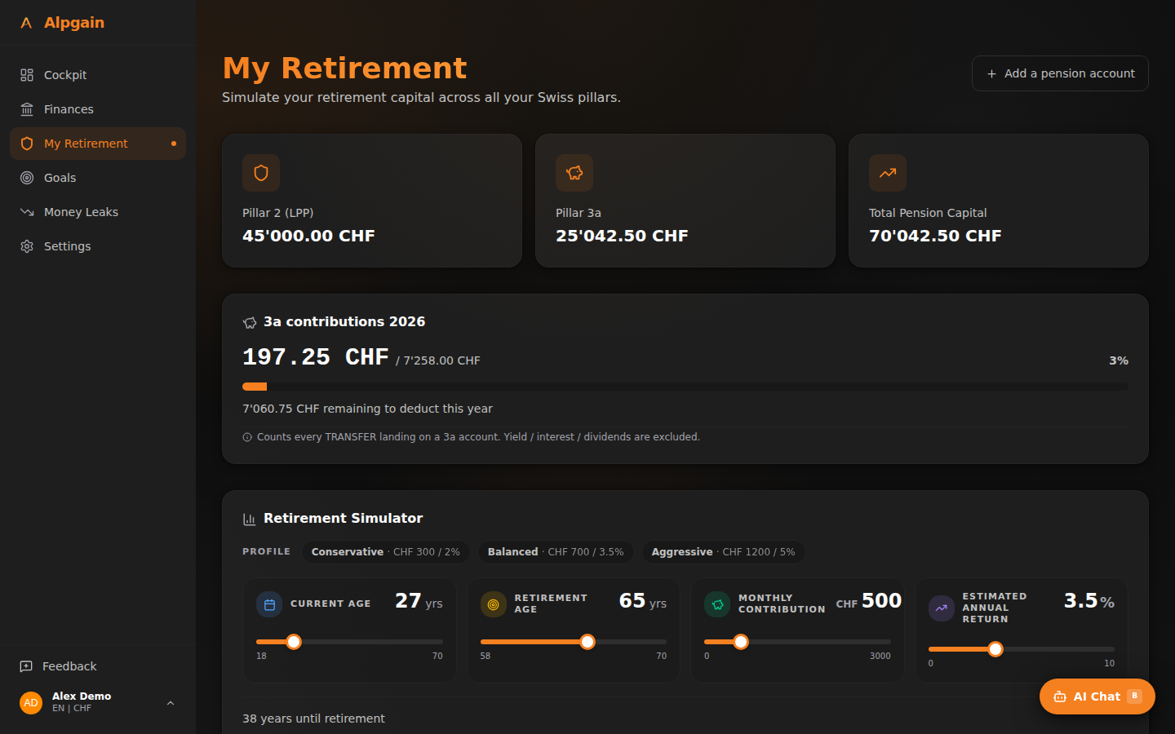Viewport: 1175px width, 734px height.
Task: Click the Money Leaks trend icon in sidebar
Action: coord(27,212)
